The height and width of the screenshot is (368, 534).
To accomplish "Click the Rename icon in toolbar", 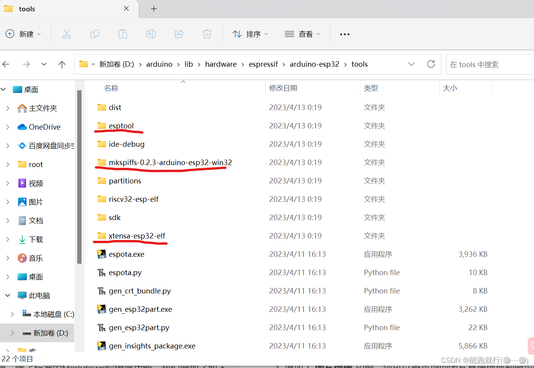I will point(151,34).
